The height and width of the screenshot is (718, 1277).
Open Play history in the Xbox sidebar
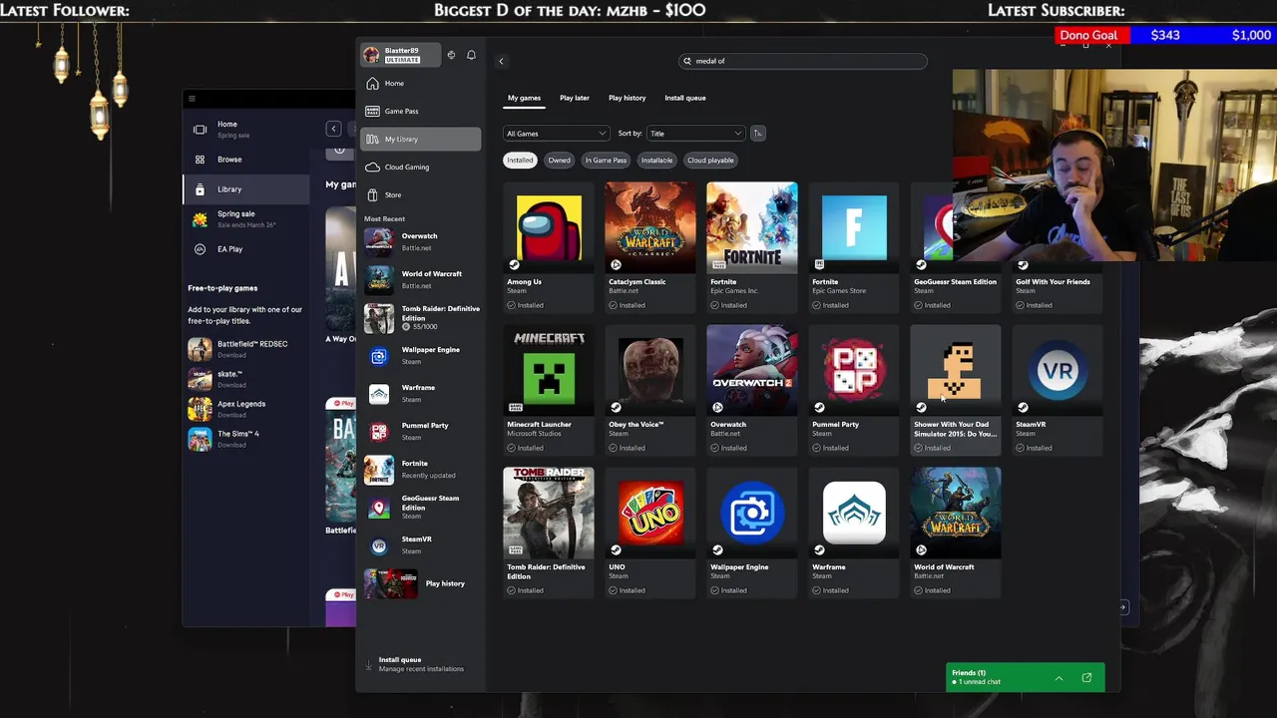point(421,583)
